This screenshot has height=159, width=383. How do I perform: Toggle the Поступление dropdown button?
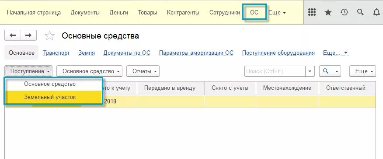point(28,71)
